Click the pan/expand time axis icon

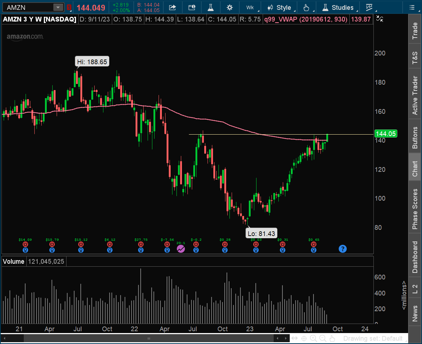click(295, 339)
